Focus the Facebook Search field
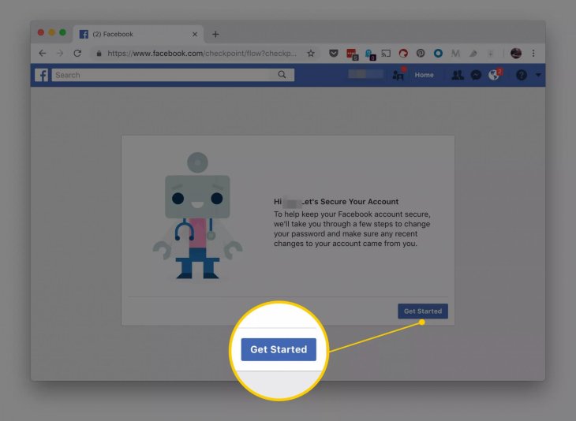Screen dimensions: 576x421 click(x=173, y=75)
